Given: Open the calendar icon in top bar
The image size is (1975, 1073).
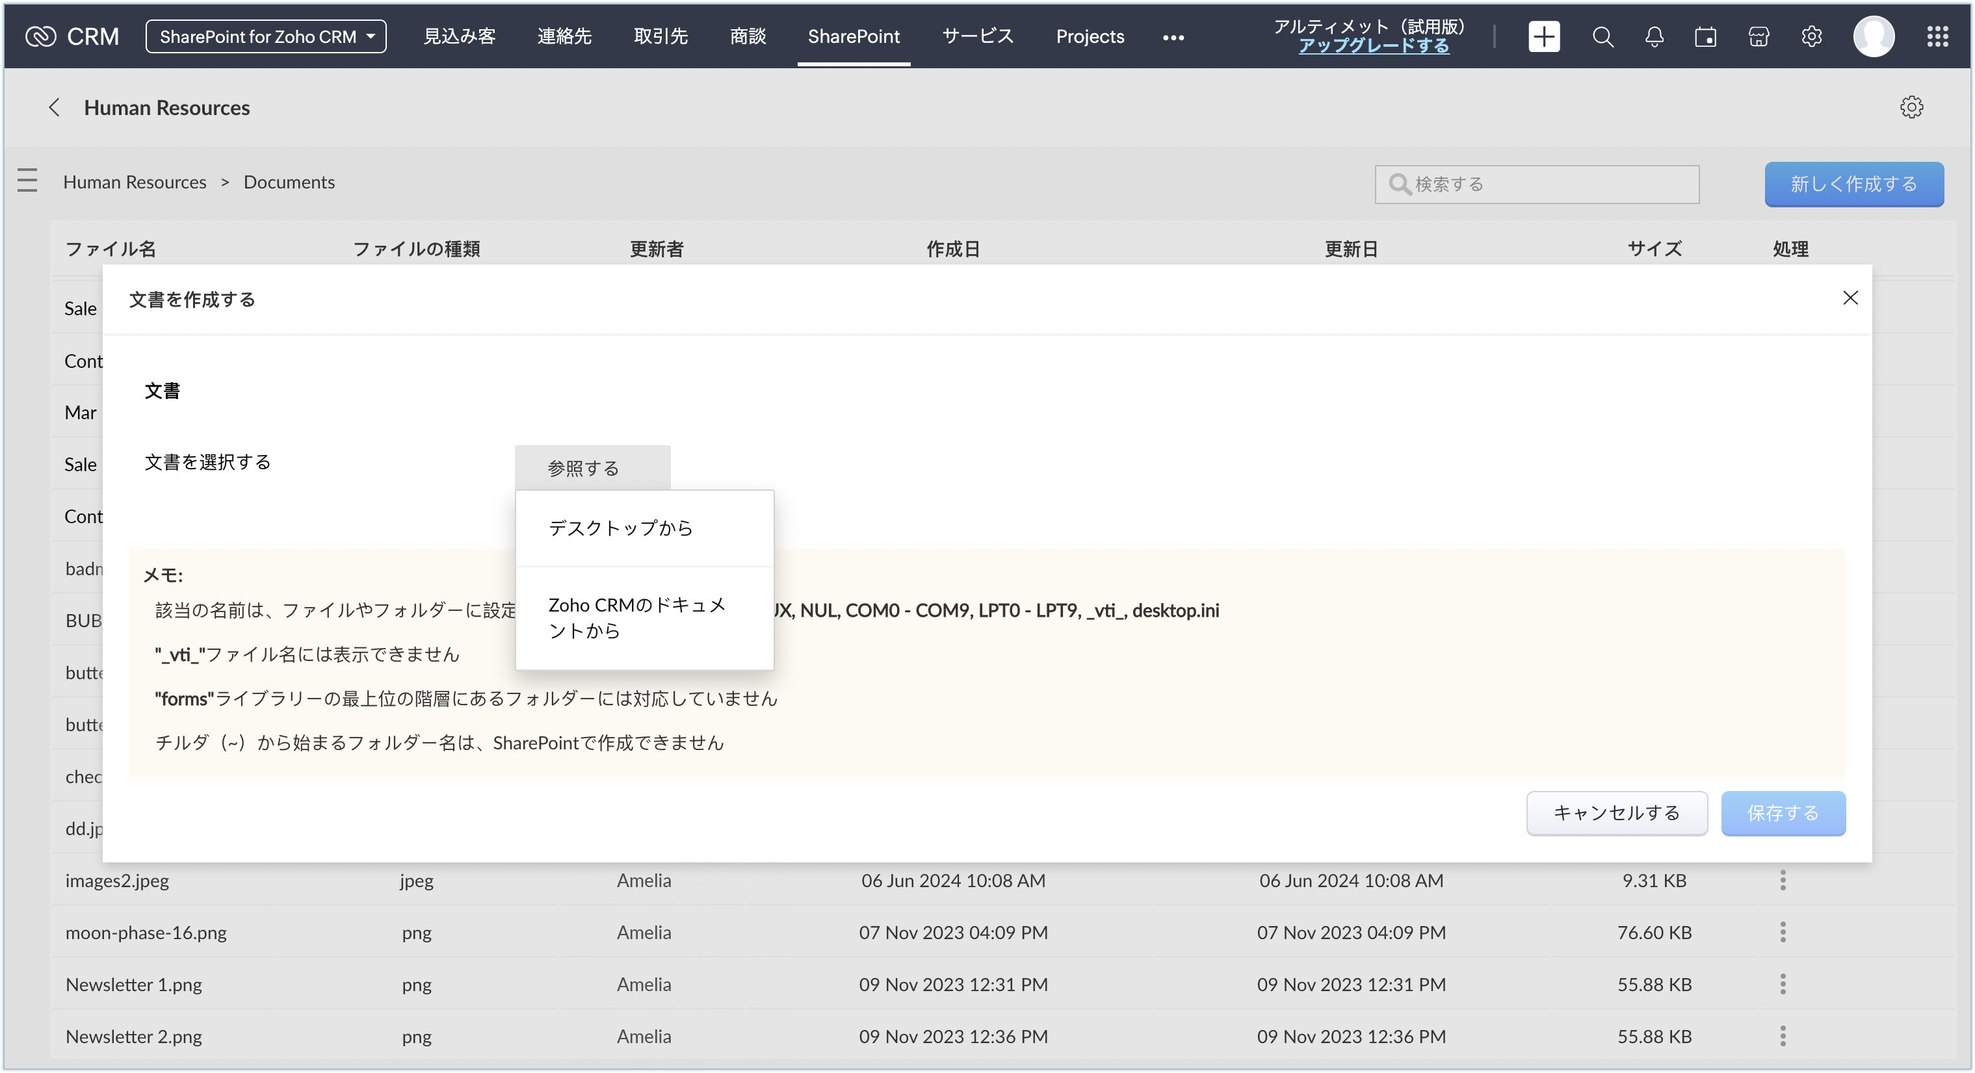Looking at the screenshot, I should pyautogui.click(x=1705, y=36).
